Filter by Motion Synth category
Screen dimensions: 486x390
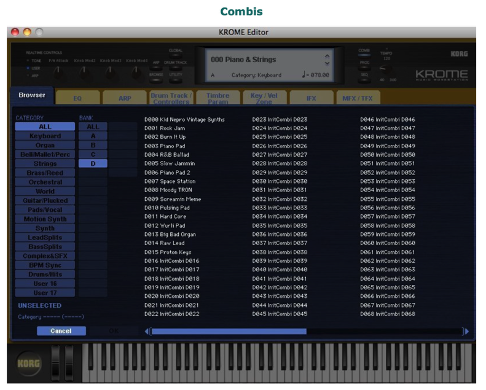click(x=45, y=219)
